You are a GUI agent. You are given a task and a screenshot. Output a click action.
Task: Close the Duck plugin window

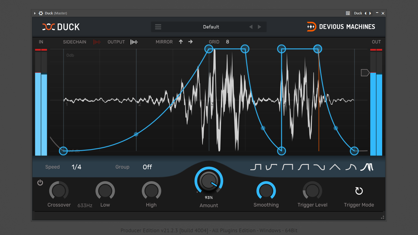(383, 13)
